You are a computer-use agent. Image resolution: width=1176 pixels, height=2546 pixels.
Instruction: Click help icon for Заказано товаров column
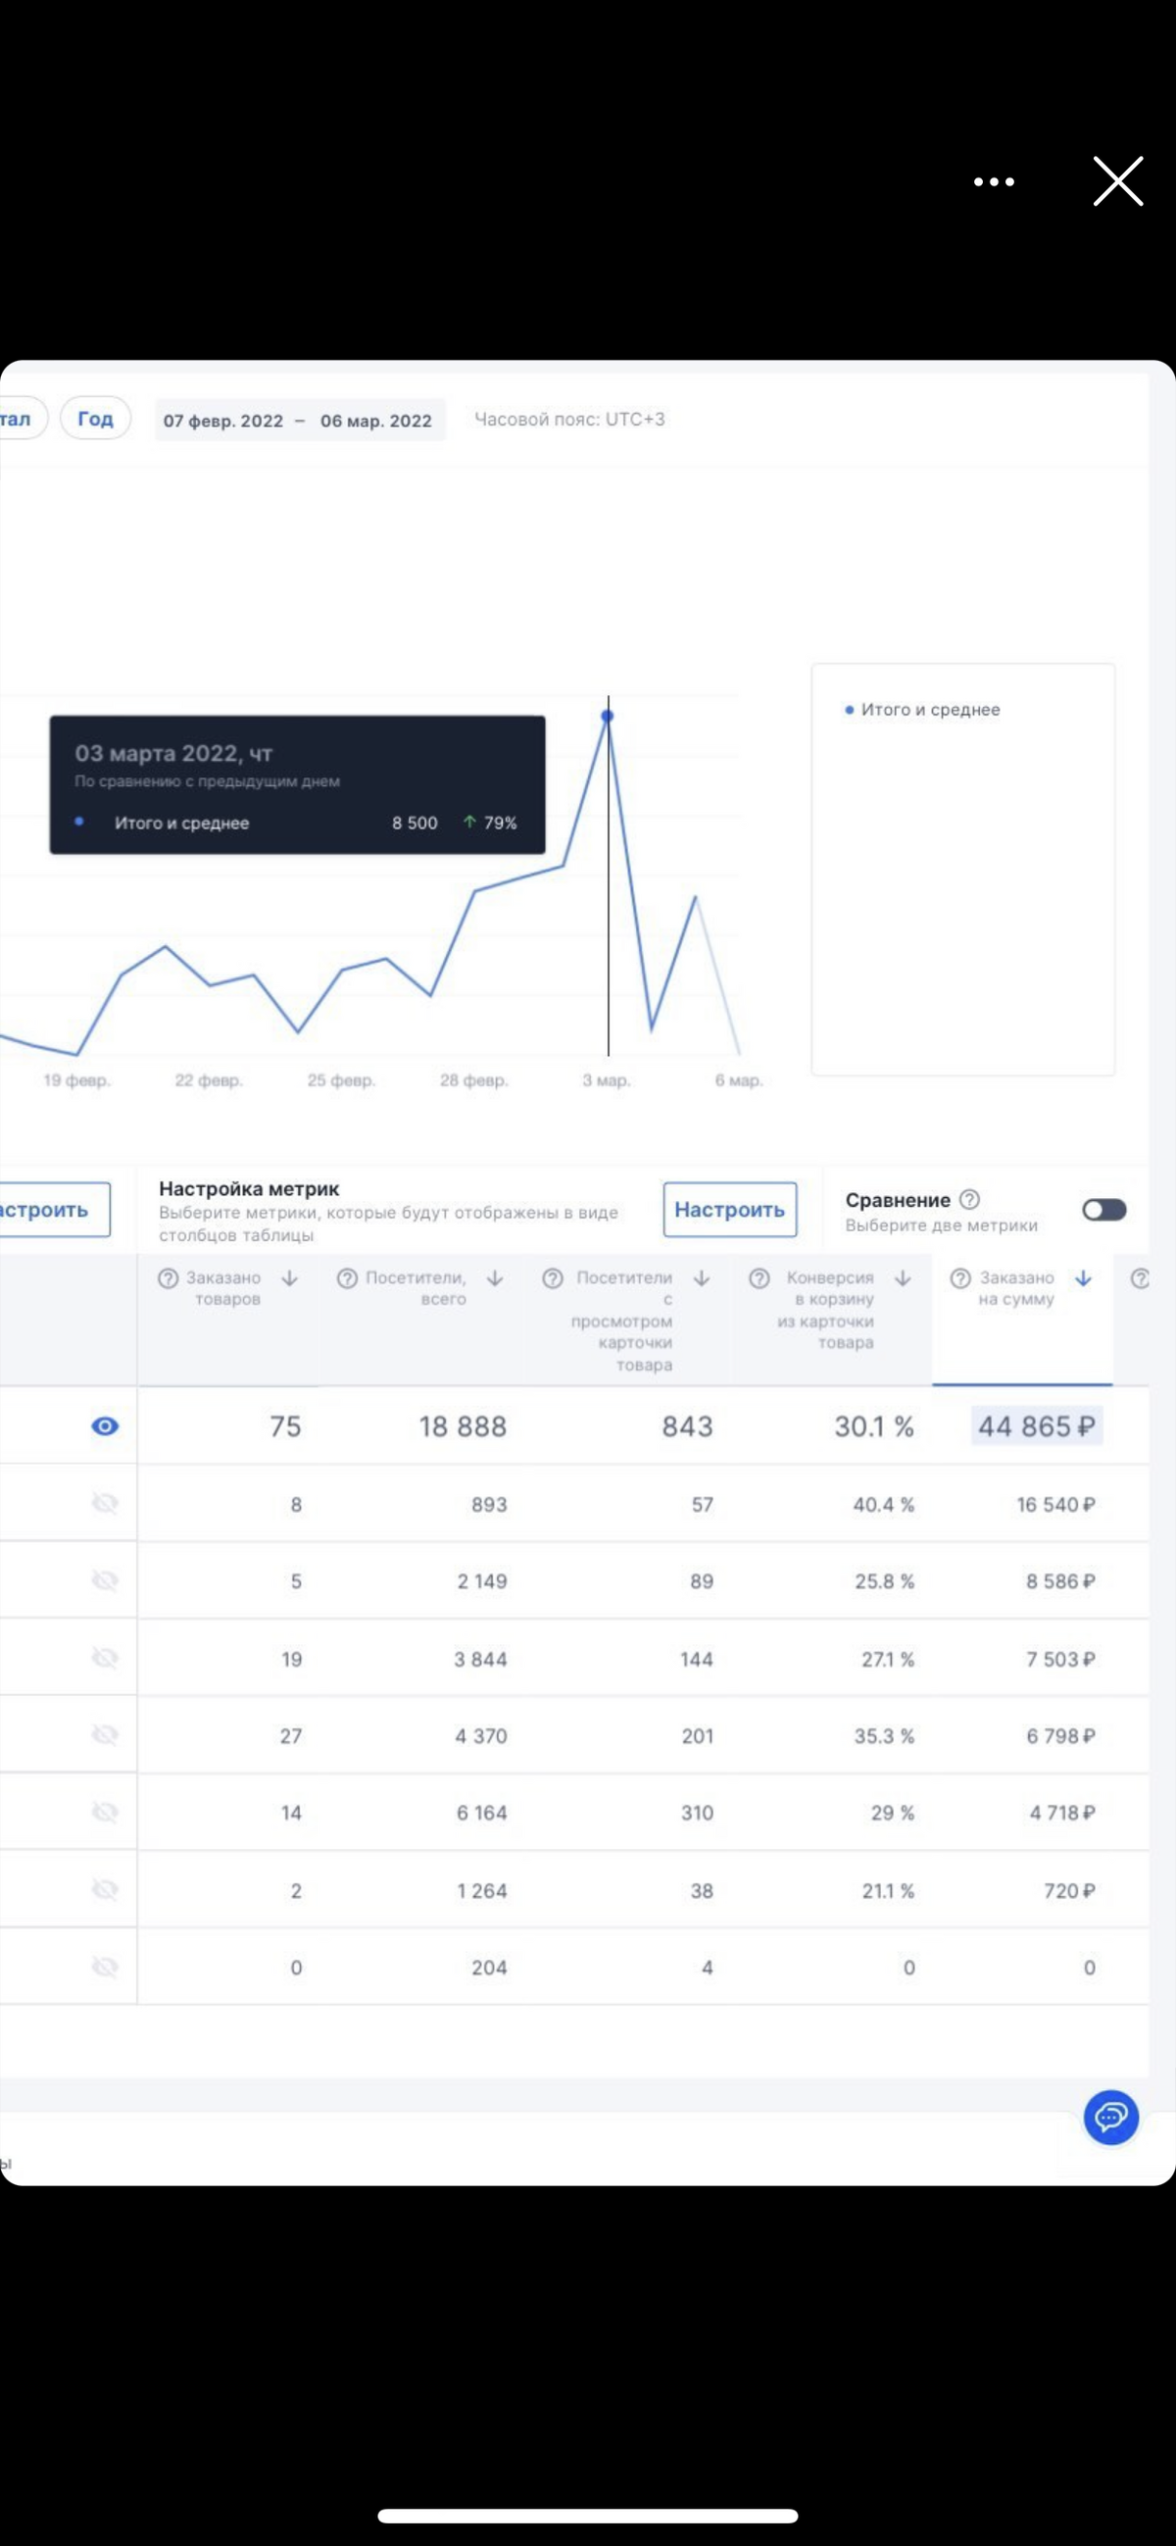pos(168,1278)
